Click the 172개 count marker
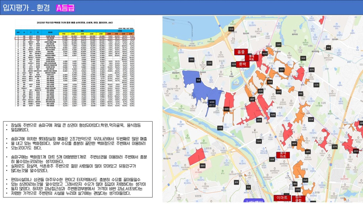 220,128
